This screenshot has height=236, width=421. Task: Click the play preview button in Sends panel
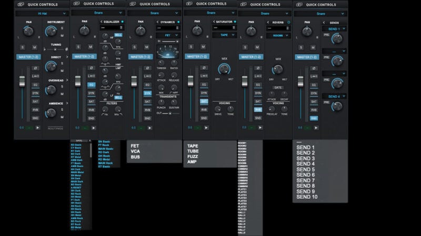pos(316,128)
